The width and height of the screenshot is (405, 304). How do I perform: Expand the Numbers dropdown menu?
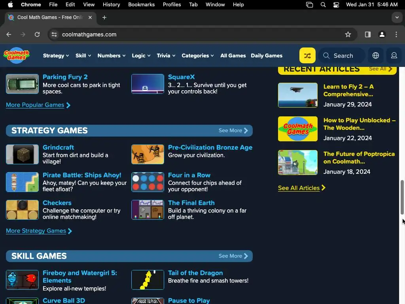tap(111, 55)
